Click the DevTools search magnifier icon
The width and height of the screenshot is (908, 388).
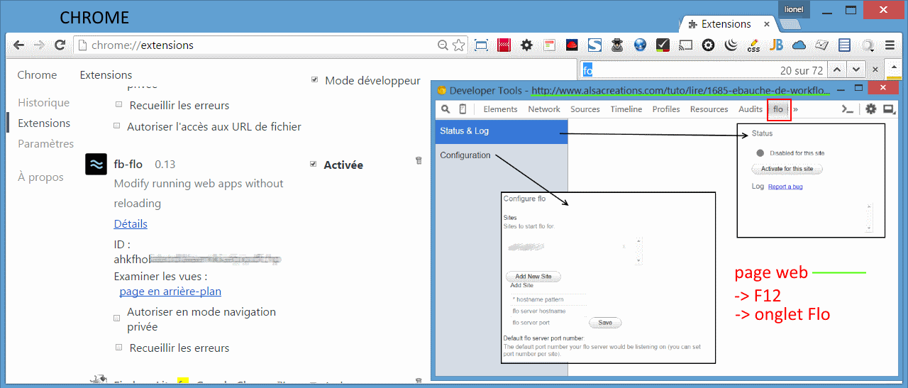tap(445, 109)
